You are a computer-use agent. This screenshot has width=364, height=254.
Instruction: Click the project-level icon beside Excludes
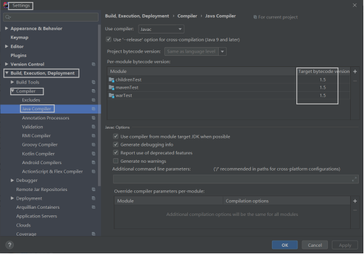93,100
